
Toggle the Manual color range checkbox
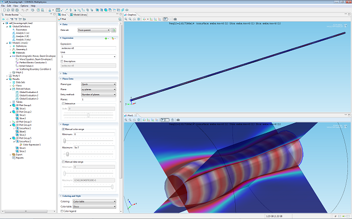64,129
